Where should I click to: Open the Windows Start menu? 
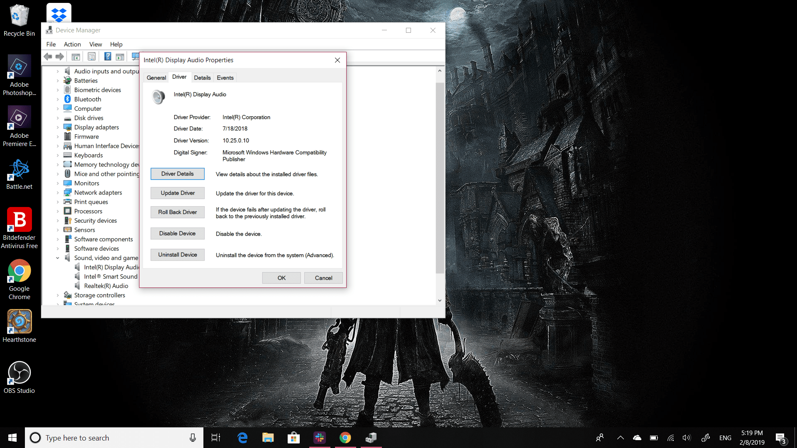12,438
